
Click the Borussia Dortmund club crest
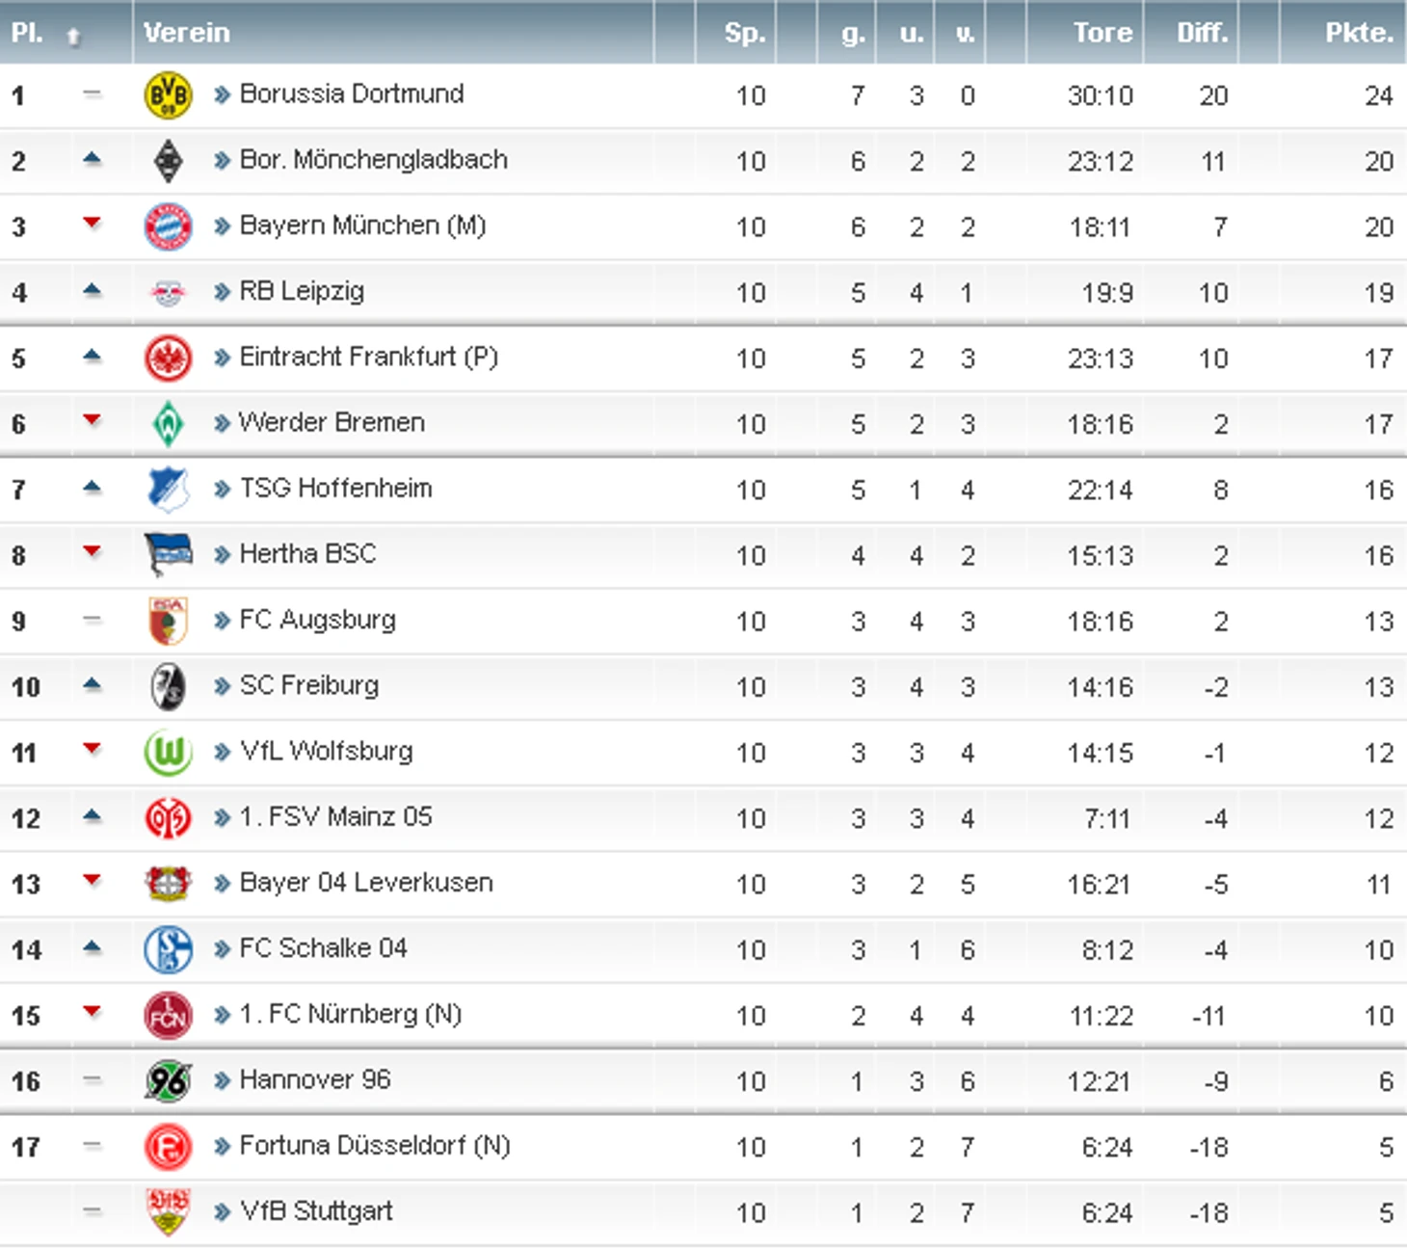[x=168, y=95]
